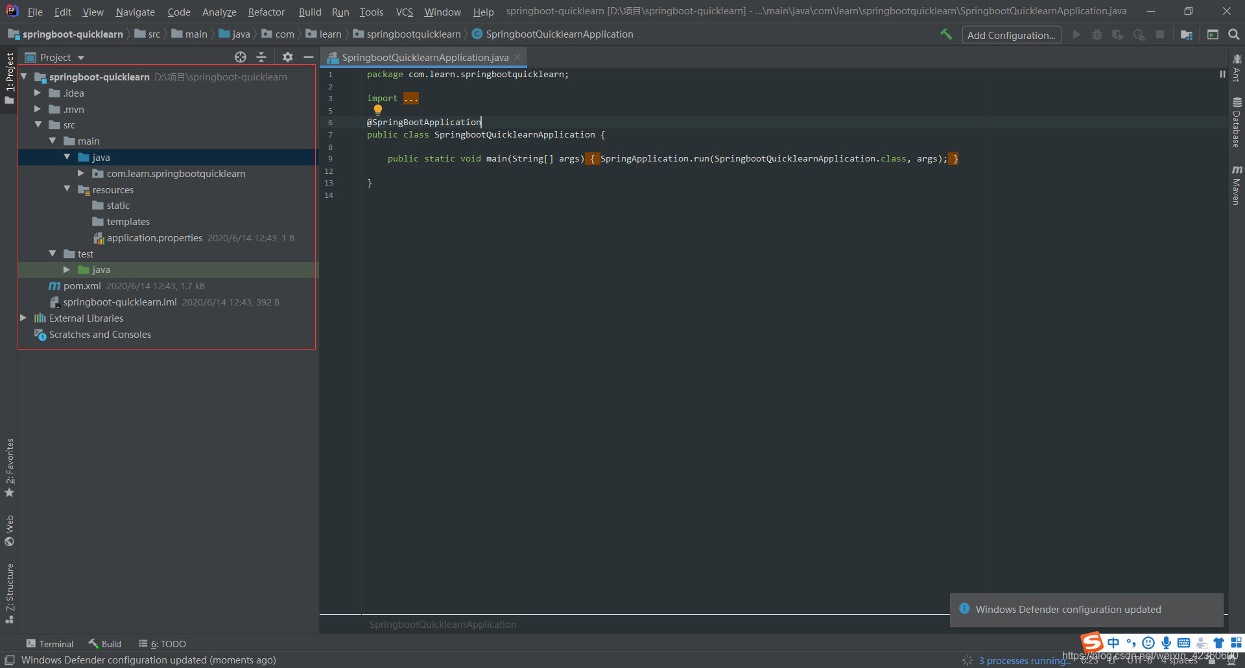Open the VCS menu
The height and width of the screenshot is (668, 1245).
405,12
